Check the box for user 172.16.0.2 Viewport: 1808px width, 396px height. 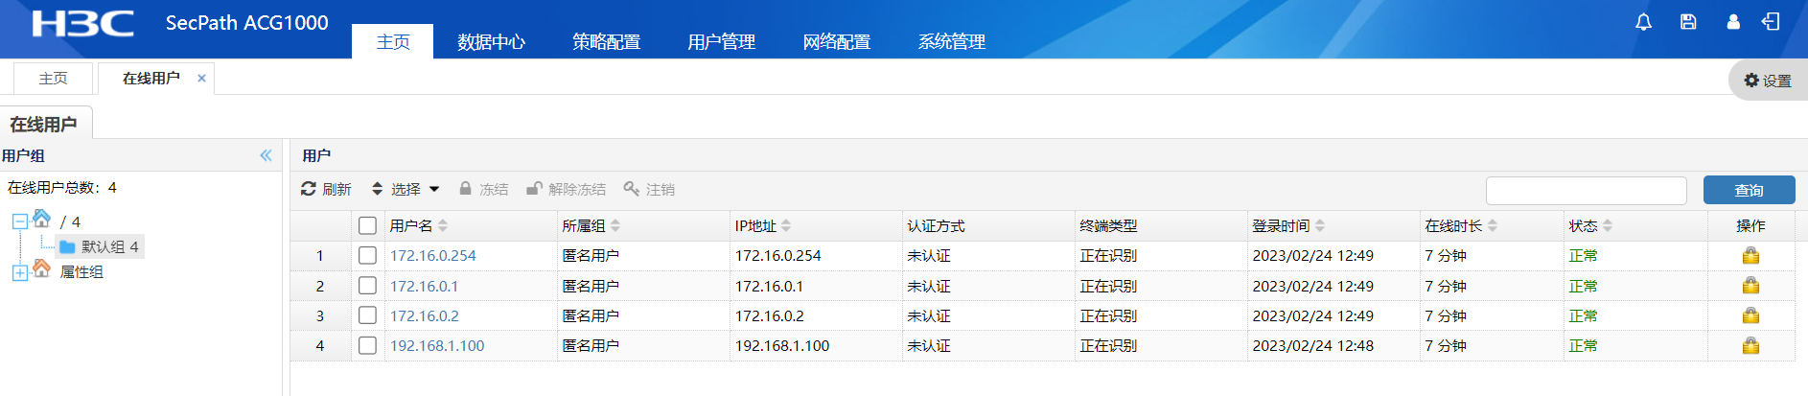click(367, 315)
